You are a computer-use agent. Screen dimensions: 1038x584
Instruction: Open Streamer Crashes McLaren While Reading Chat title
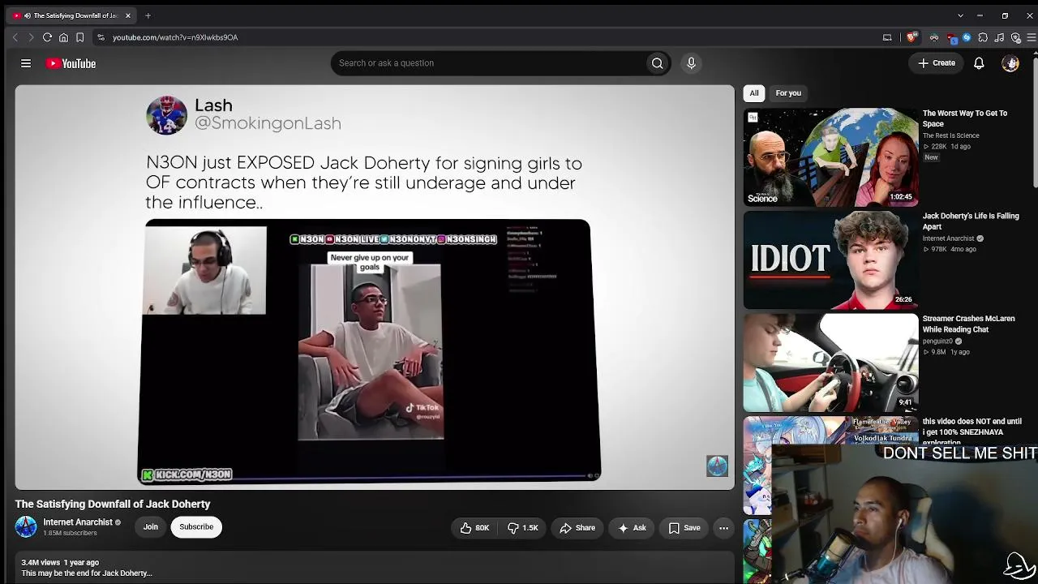pyautogui.click(x=969, y=324)
